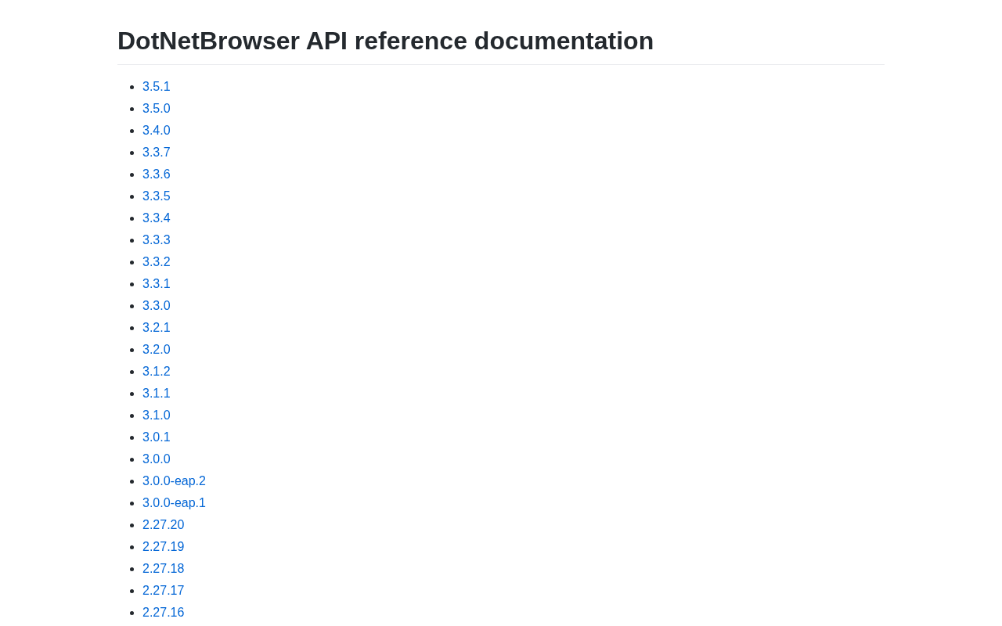Click the 3.5.0 documentation link
Viewport: 1002px width, 626px height.
156,109
